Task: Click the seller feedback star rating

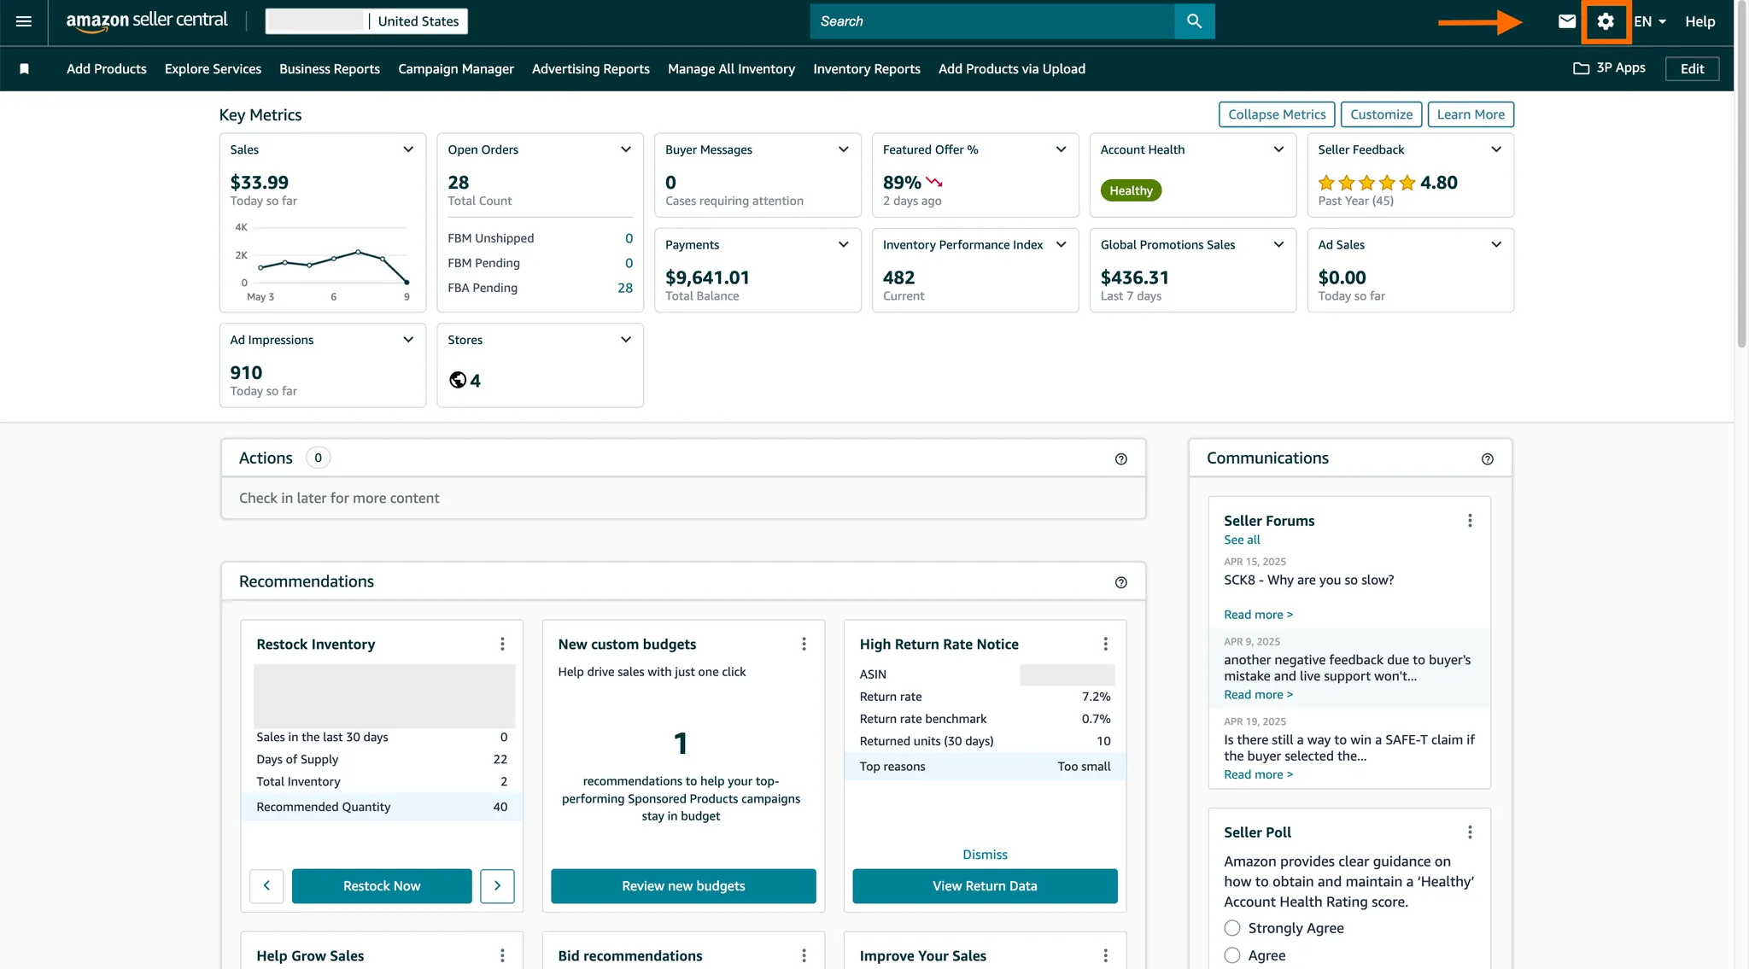Action: click(1366, 183)
